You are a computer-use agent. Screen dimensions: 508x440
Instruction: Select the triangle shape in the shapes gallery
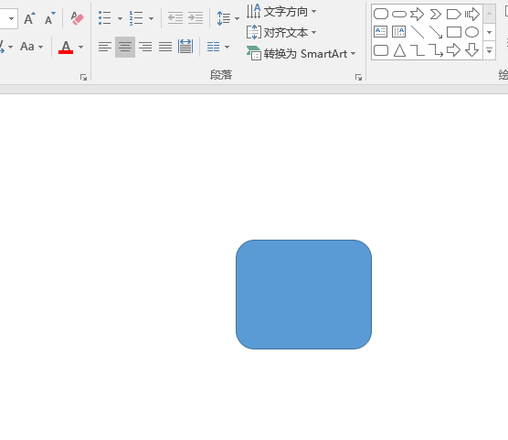click(399, 50)
